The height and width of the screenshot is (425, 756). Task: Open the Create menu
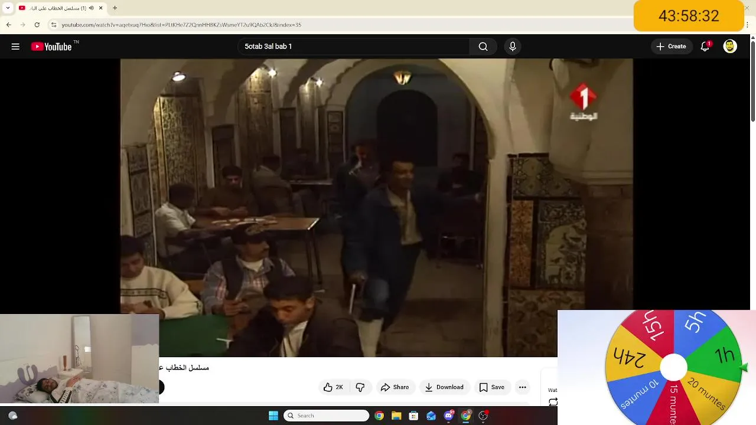click(x=672, y=47)
